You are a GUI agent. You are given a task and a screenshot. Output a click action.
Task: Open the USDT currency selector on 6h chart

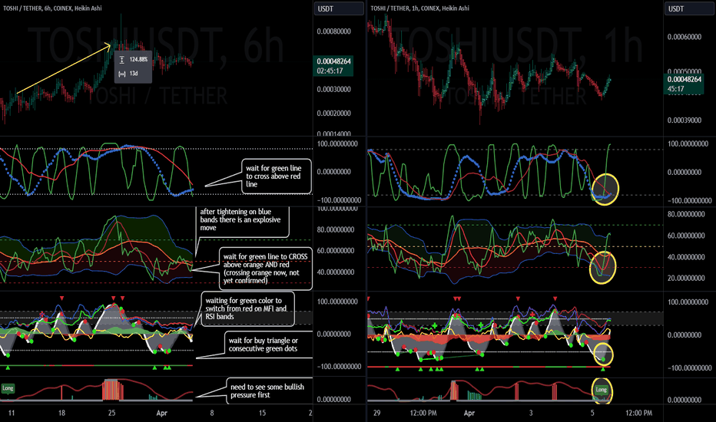click(x=339, y=8)
